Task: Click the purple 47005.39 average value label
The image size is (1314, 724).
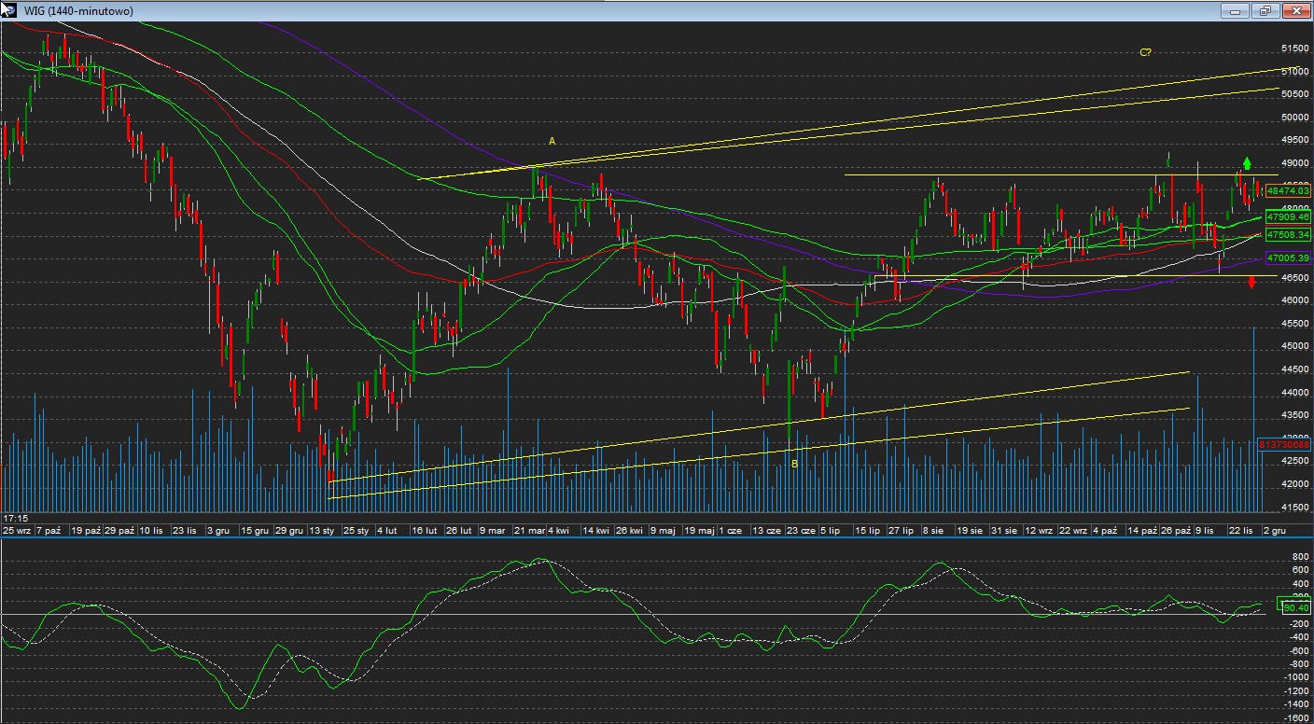Action: coord(1289,258)
